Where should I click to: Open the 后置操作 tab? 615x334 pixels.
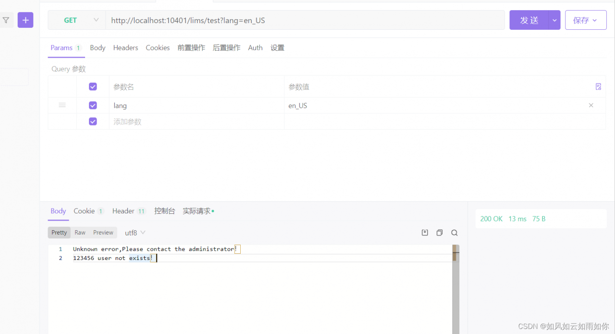226,48
